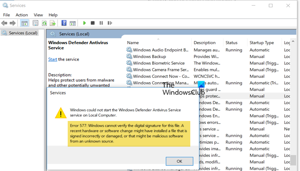This screenshot has height=171, width=300.
Task: Click 'Automatic (Tri...' startup type cell
Action: (264, 83)
